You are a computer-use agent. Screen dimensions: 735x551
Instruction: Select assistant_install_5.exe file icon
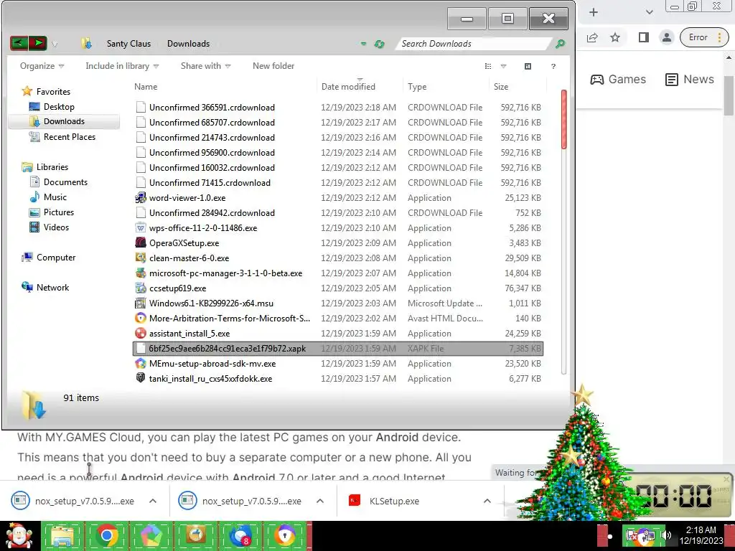140,333
